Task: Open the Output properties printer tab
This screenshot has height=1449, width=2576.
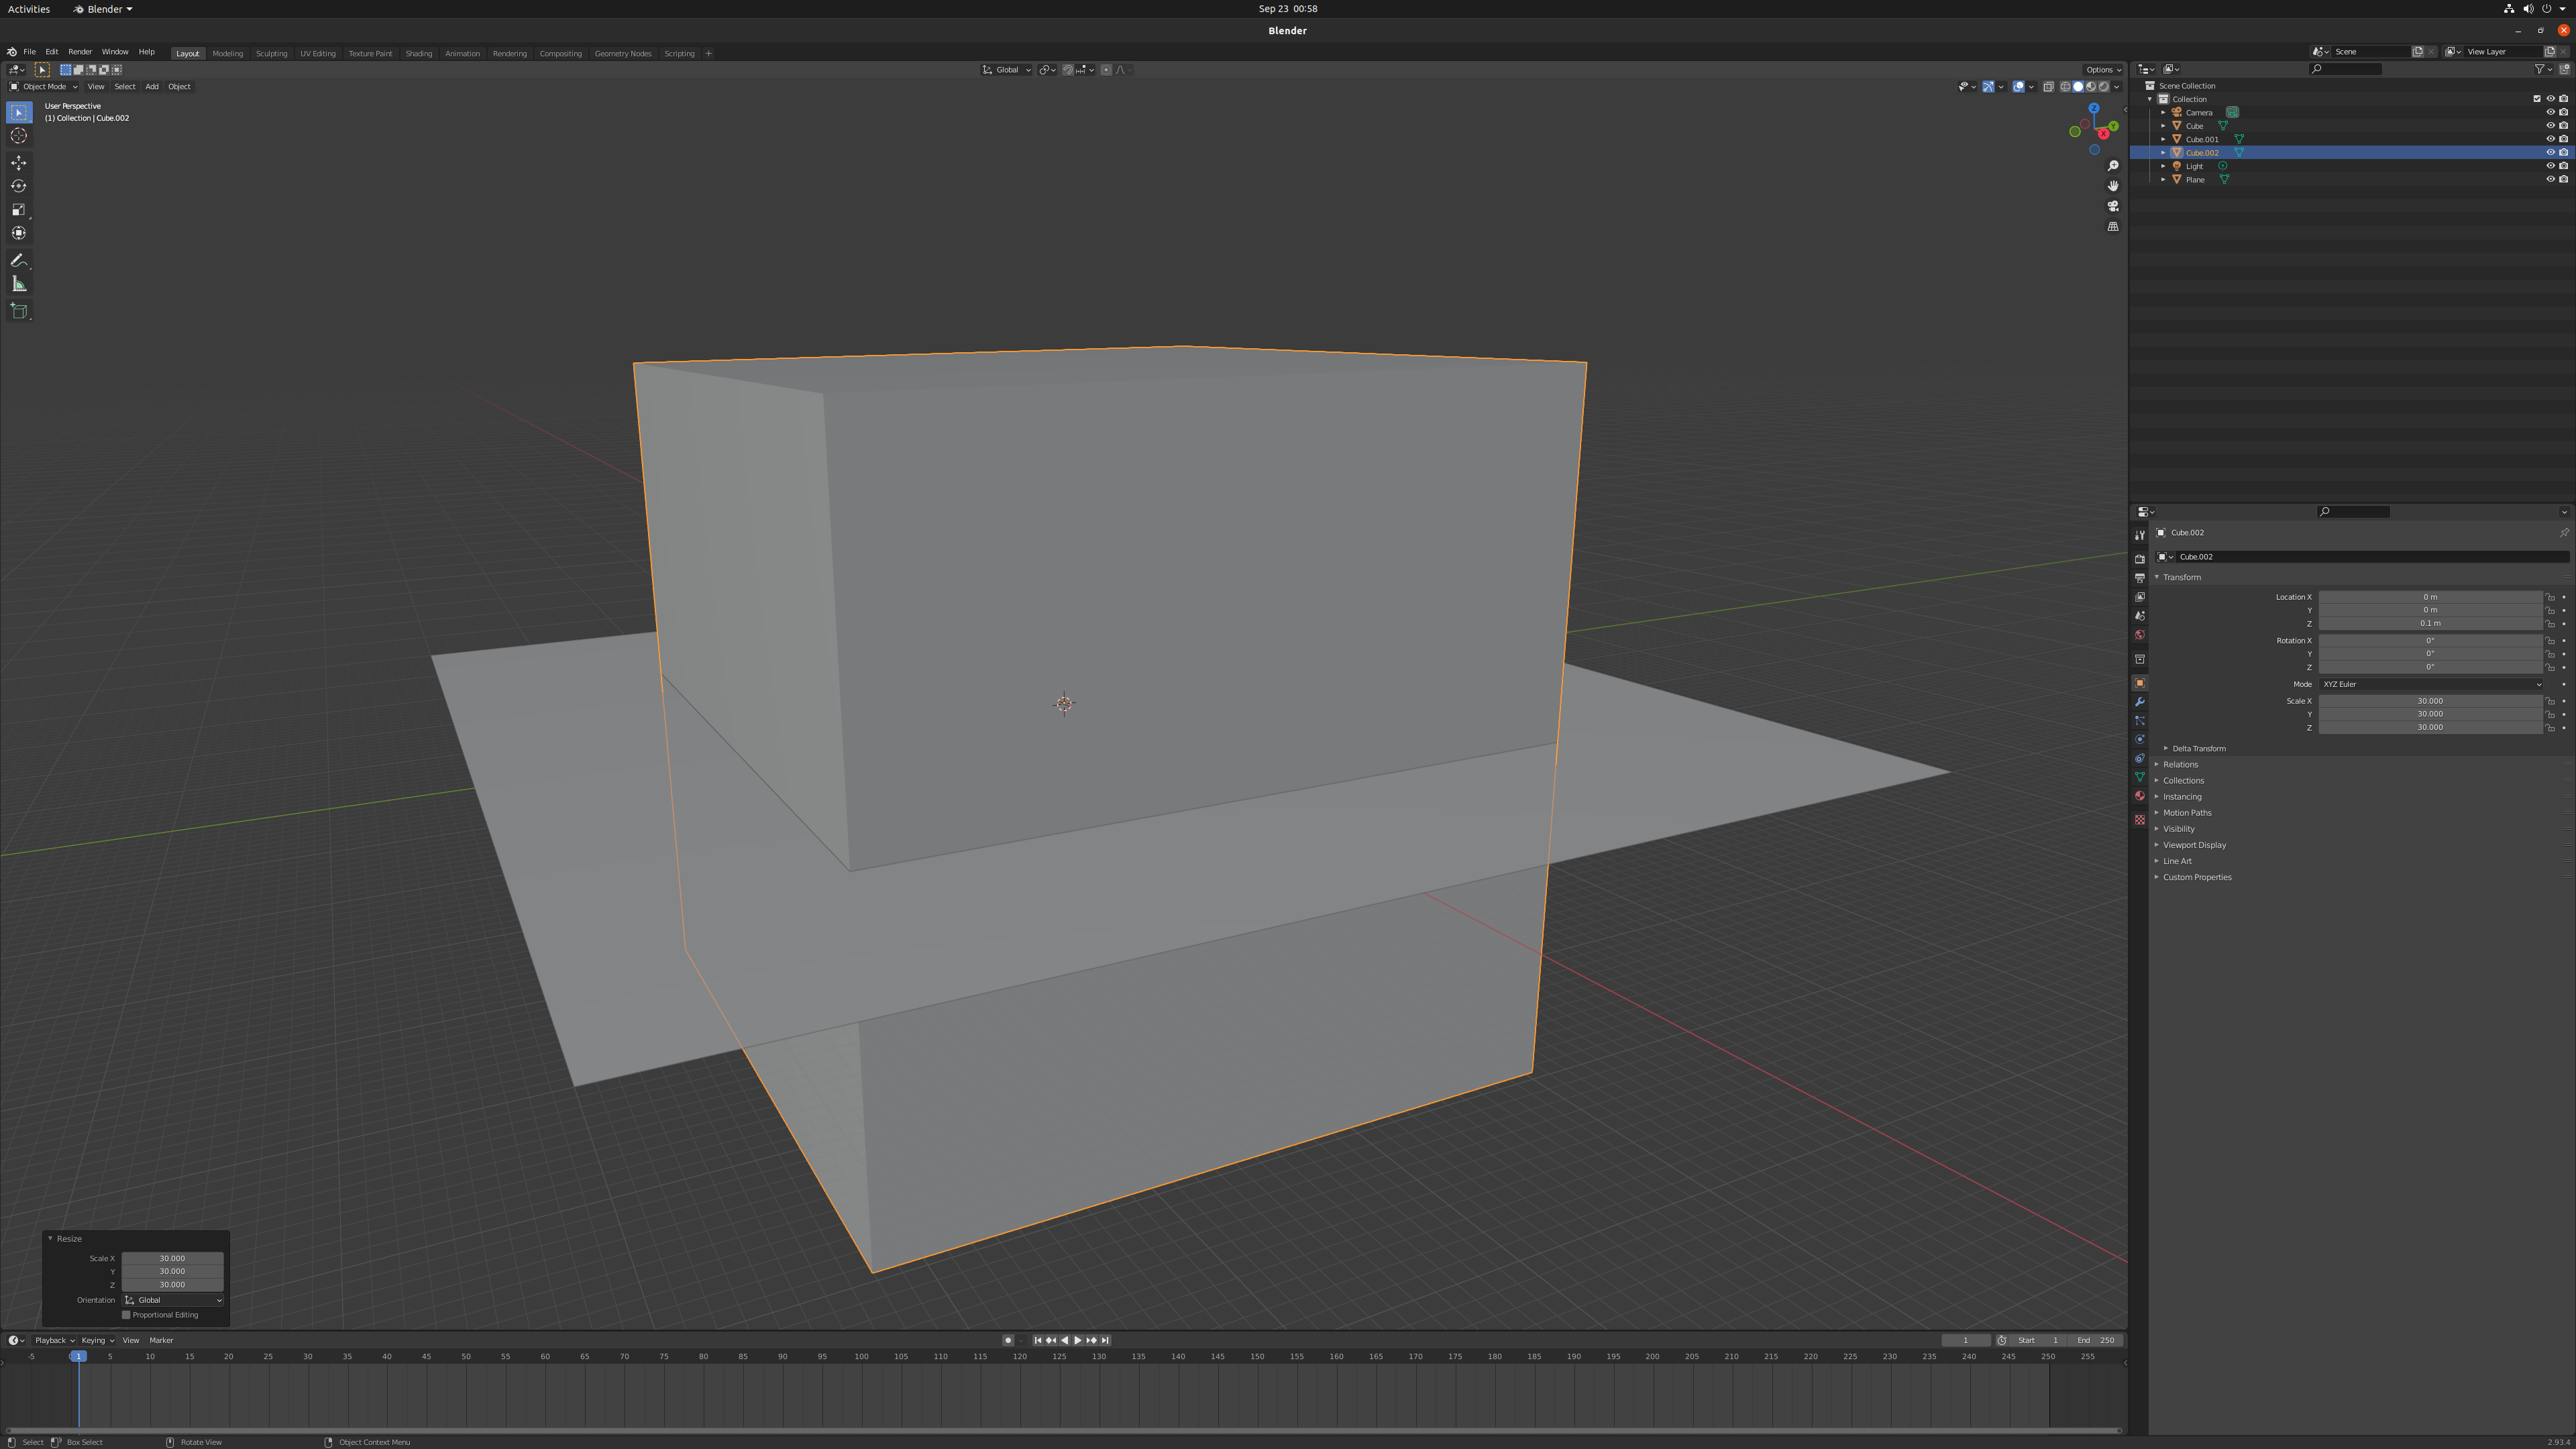Action: pos(2139,578)
